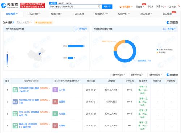Toggle the orange 房地产业 legend entry
The width and height of the screenshot is (181, 133).
tap(161, 53)
